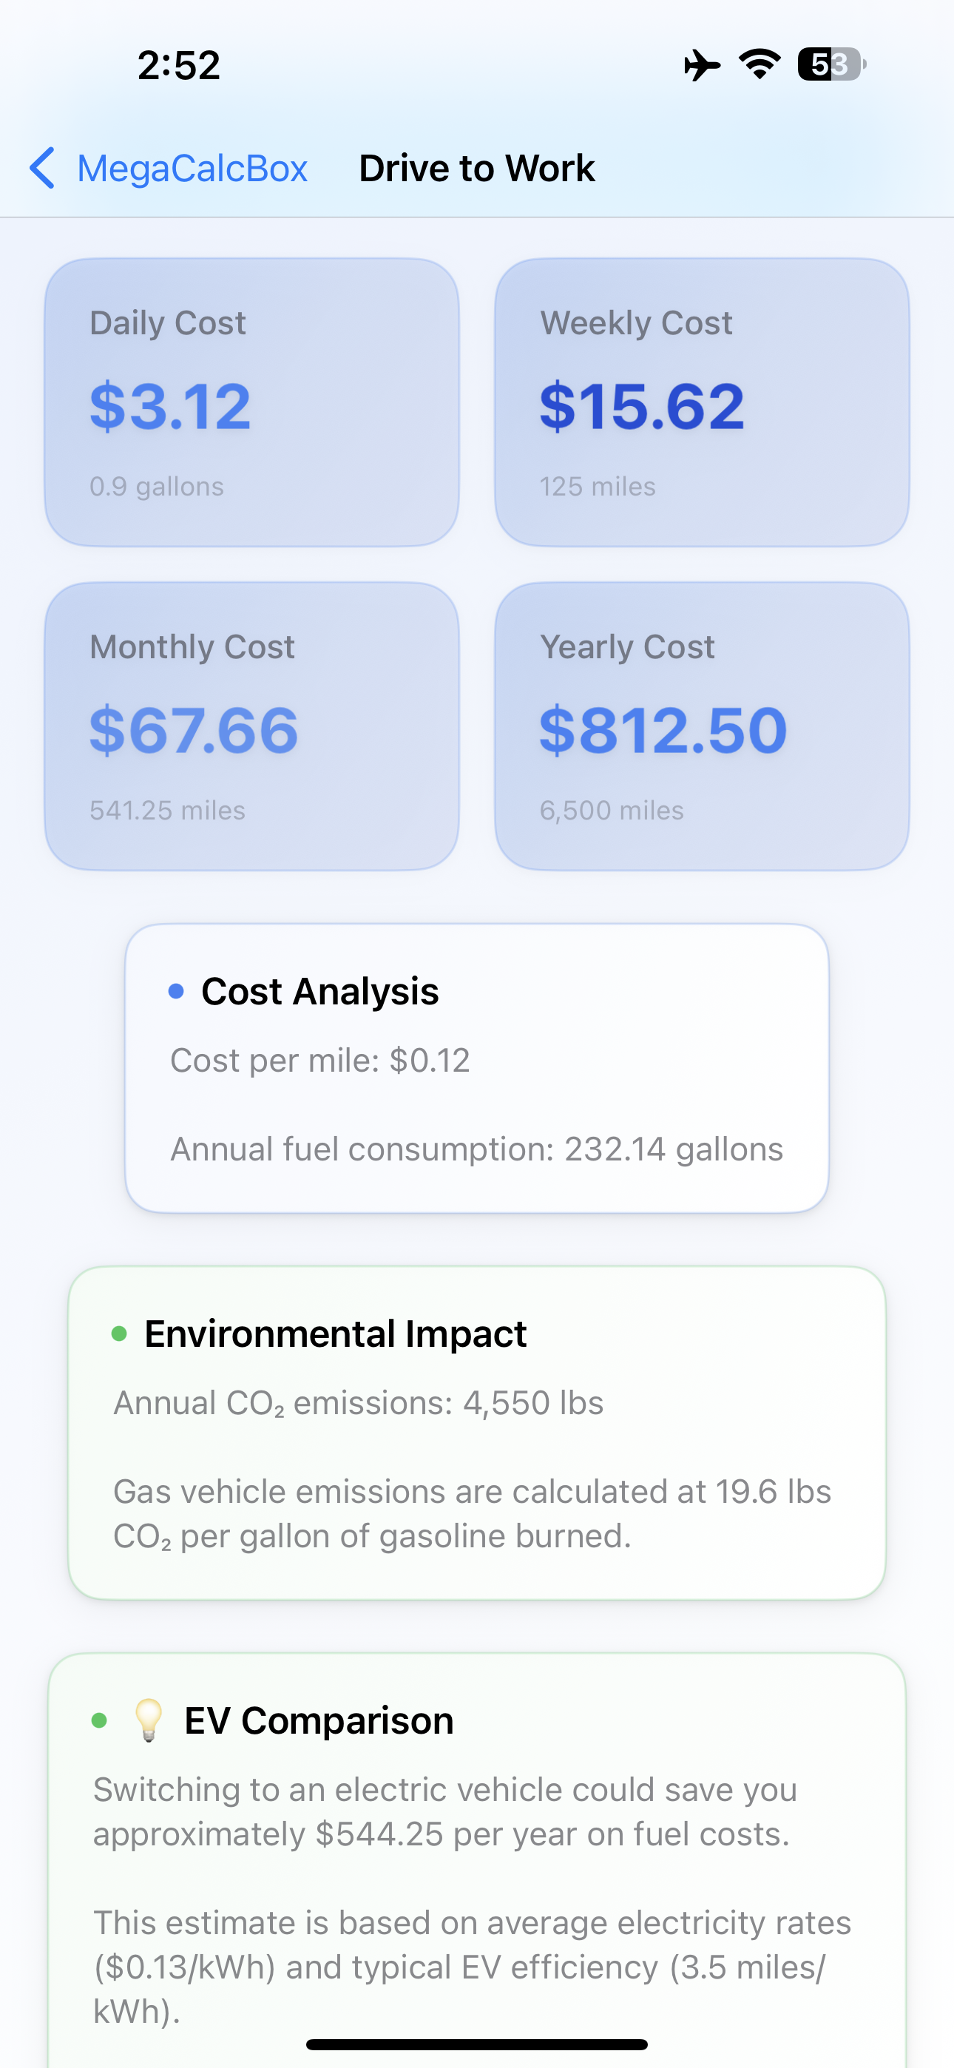Tap the green dot next to Environmental Impact
Viewport: 954px width, 2068px height.
[119, 1334]
